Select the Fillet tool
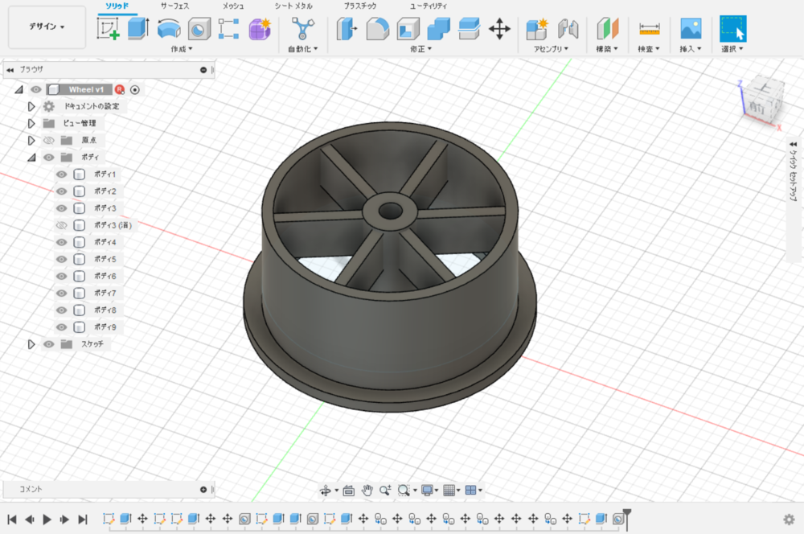 [x=377, y=29]
